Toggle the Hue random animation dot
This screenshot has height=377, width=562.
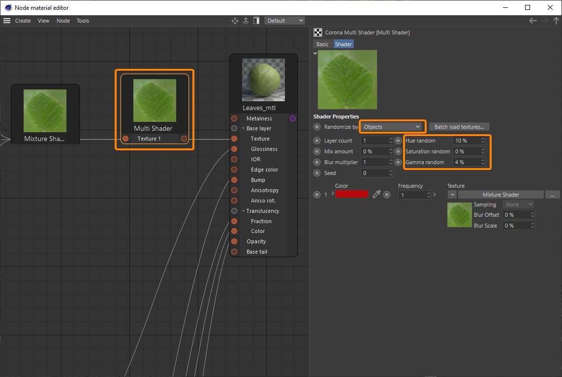tap(398, 141)
